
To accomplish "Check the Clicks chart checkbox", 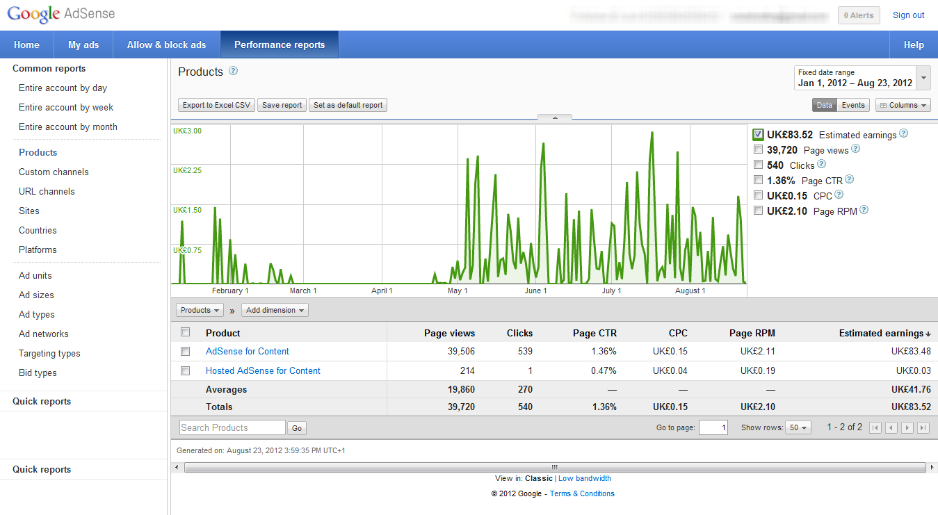I will pyautogui.click(x=759, y=165).
